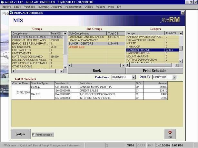Screen dimensions: 198x148
Task: Click the Ledgers vertical scrollbar thumb
Action: coord(181,48)
